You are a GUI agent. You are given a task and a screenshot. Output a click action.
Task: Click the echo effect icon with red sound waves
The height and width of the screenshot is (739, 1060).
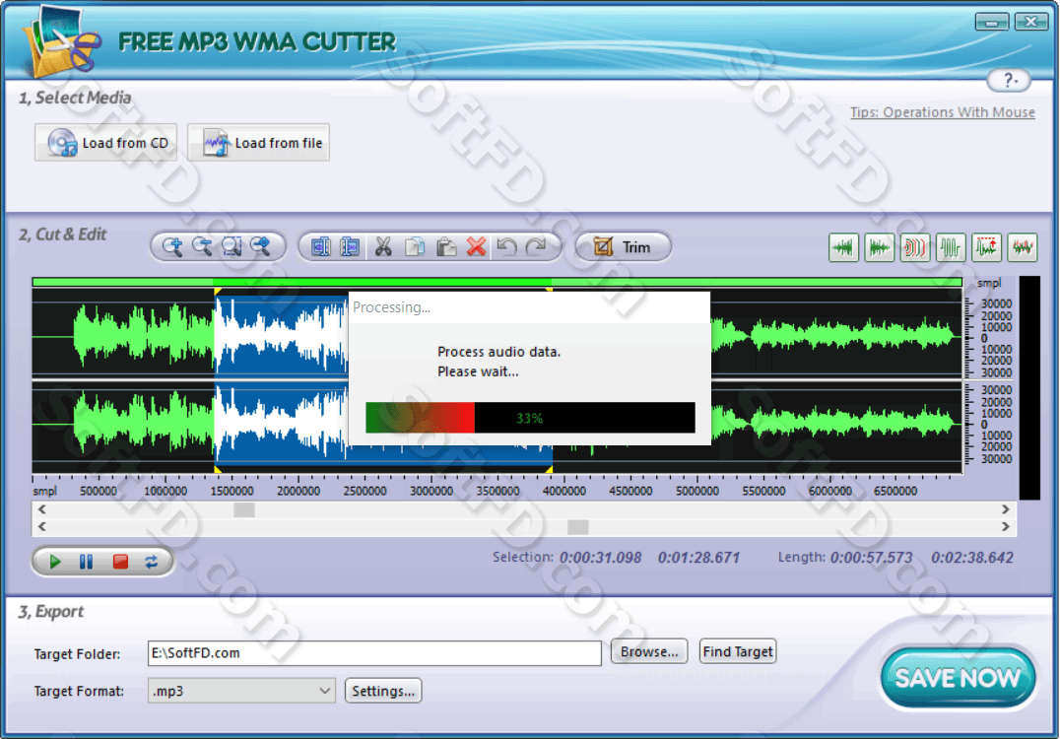coord(915,248)
